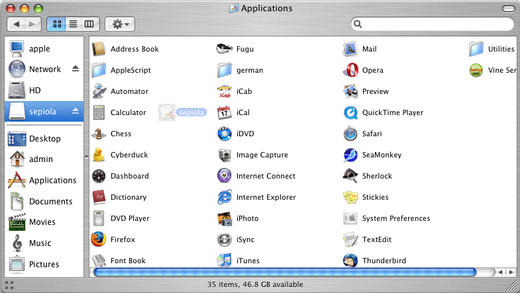This screenshot has height=293, width=520.
Task: Select the Image Capture camera icon
Action: click(225, 155)
